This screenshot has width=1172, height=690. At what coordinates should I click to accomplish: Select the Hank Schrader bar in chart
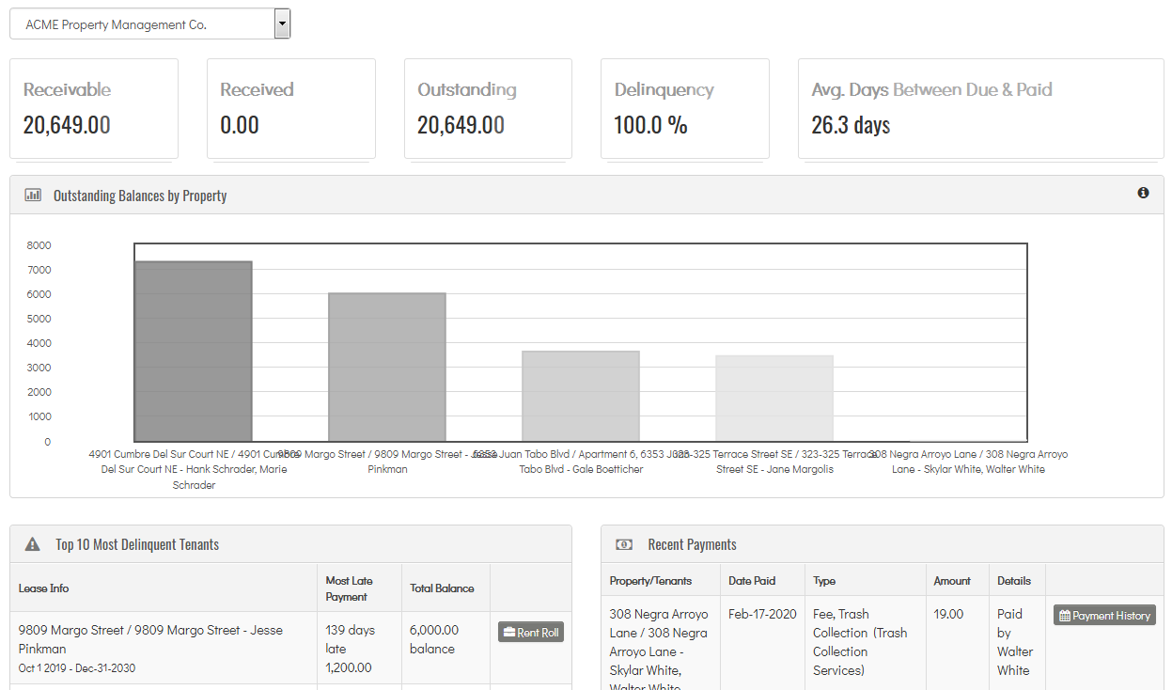point(194,351)
